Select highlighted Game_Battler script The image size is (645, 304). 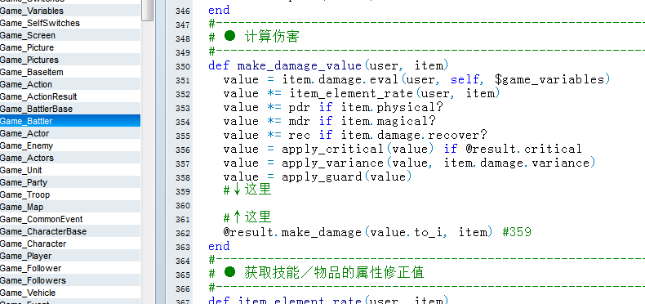tap(70, 121)
